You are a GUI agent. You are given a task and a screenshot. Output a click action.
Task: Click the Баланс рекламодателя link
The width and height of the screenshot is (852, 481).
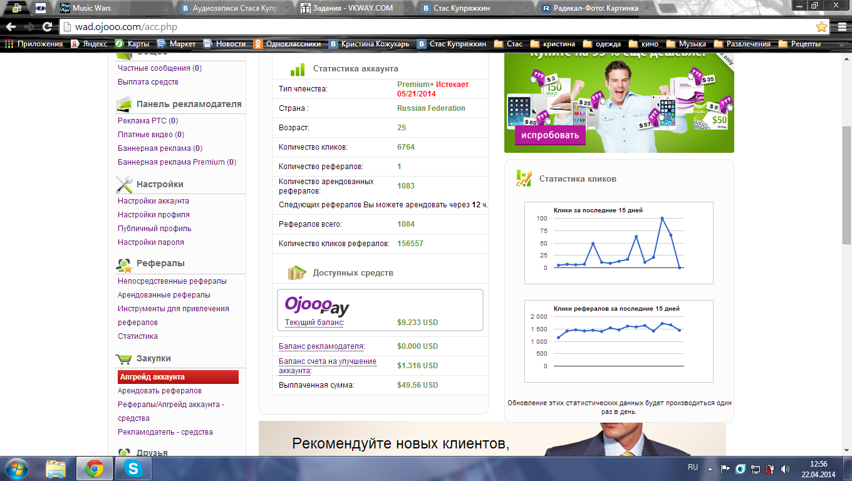pos(322,346)
